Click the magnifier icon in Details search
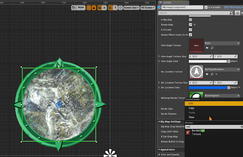Screen dimensions: 243x157 click(x=231, y=13)
